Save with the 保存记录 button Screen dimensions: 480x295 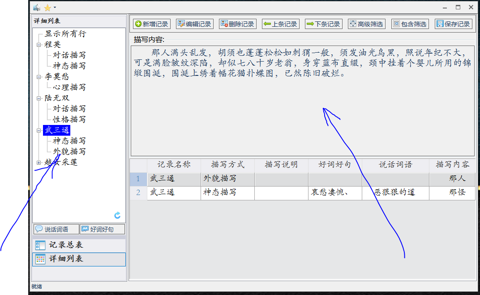(454, 24)
